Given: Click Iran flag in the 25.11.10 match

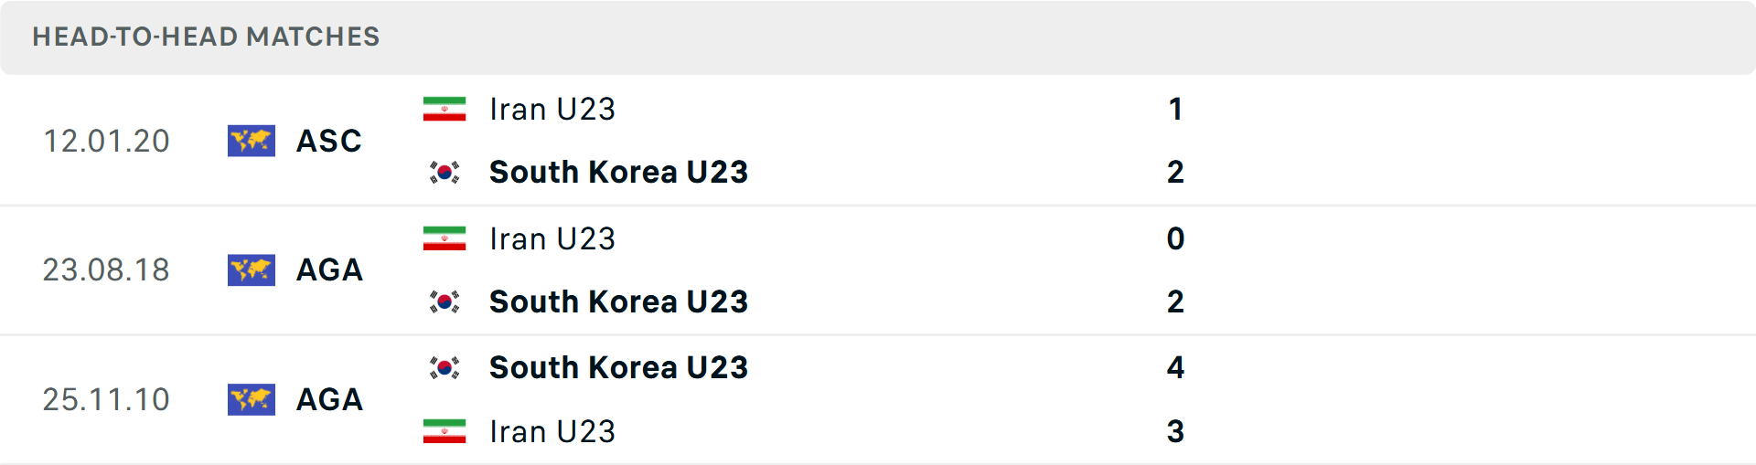Looking at the screenshot, I should pyautogui.click(x=444, y=431).
